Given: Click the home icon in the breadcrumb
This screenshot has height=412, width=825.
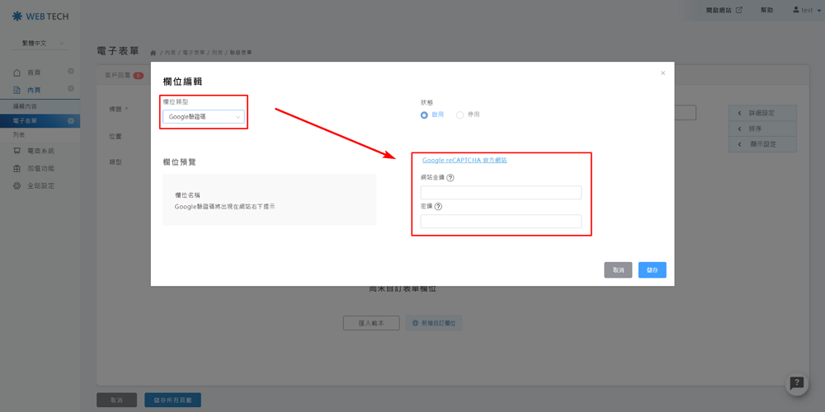Looking at the screenshot, I should [153, 52].
